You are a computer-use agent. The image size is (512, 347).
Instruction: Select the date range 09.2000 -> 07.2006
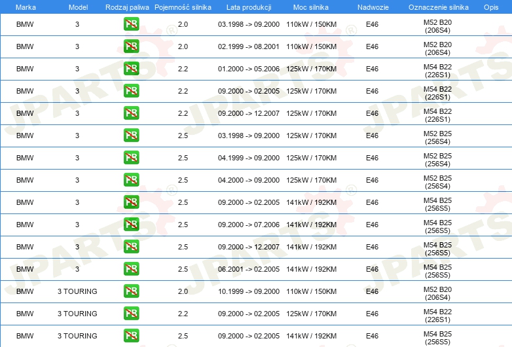coord(249,225)
